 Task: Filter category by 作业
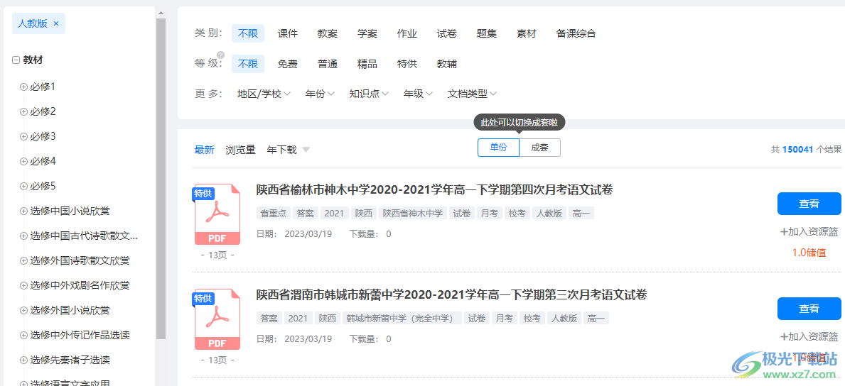tap(407, 33)
